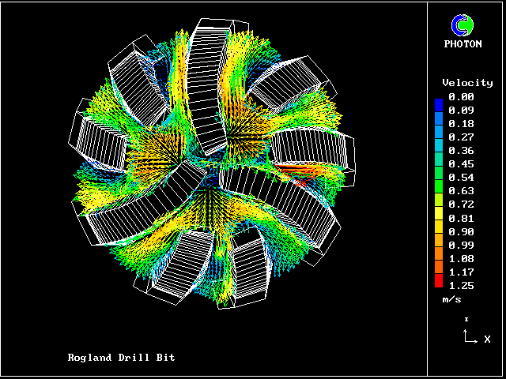Click the m/s unit label
The width and height of the screenshot is (506, 379).
click(x=451, y=300)
